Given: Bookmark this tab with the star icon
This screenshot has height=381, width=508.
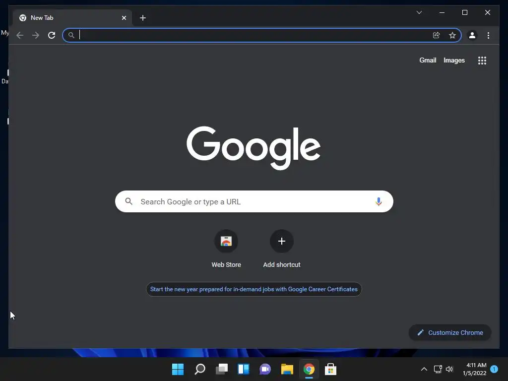Looking at the screenshot, I should (x=452, y=35).
